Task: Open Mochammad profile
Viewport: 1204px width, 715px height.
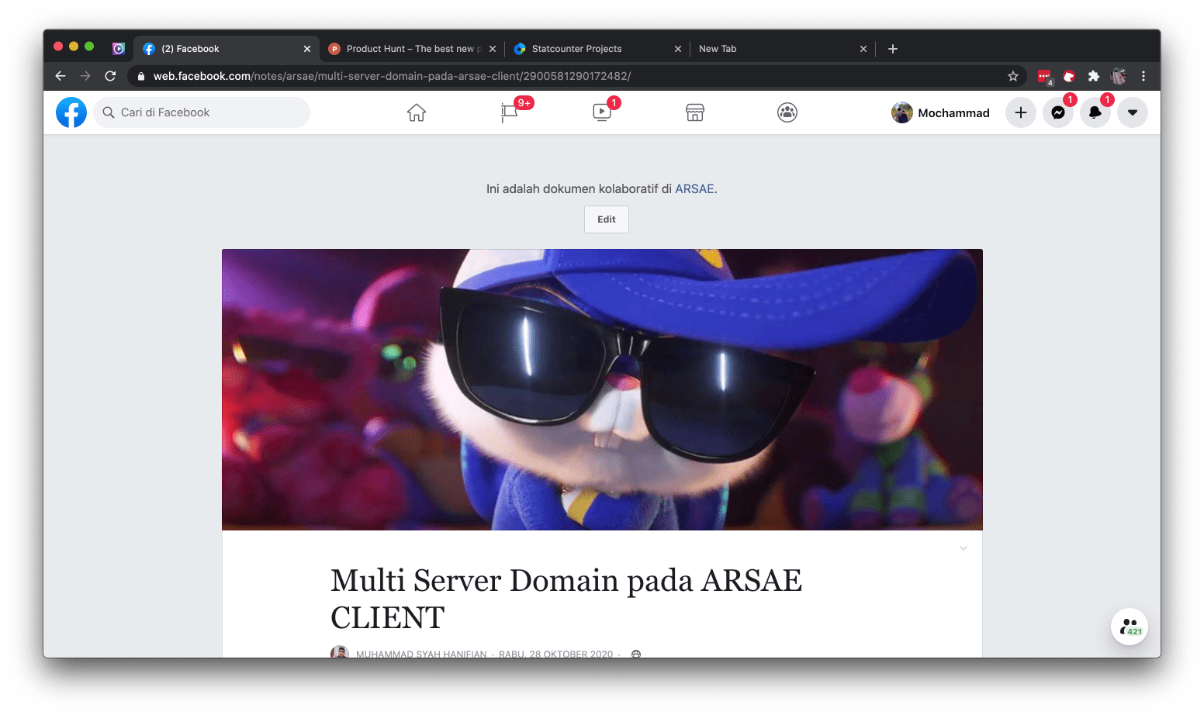Action: point(940,112)
